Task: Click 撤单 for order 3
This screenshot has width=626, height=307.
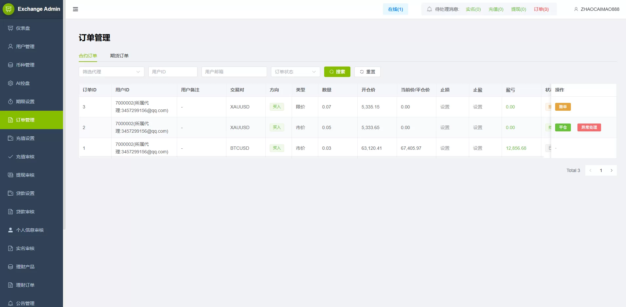Action: click(x=563, y=107)
